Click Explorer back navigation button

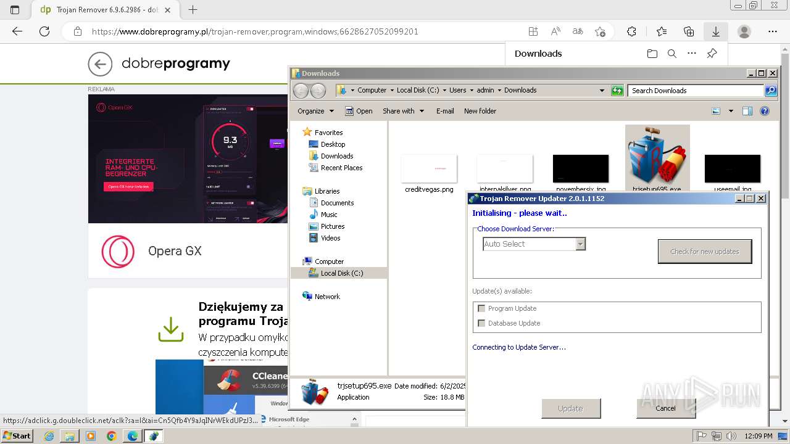pos(301,91)
